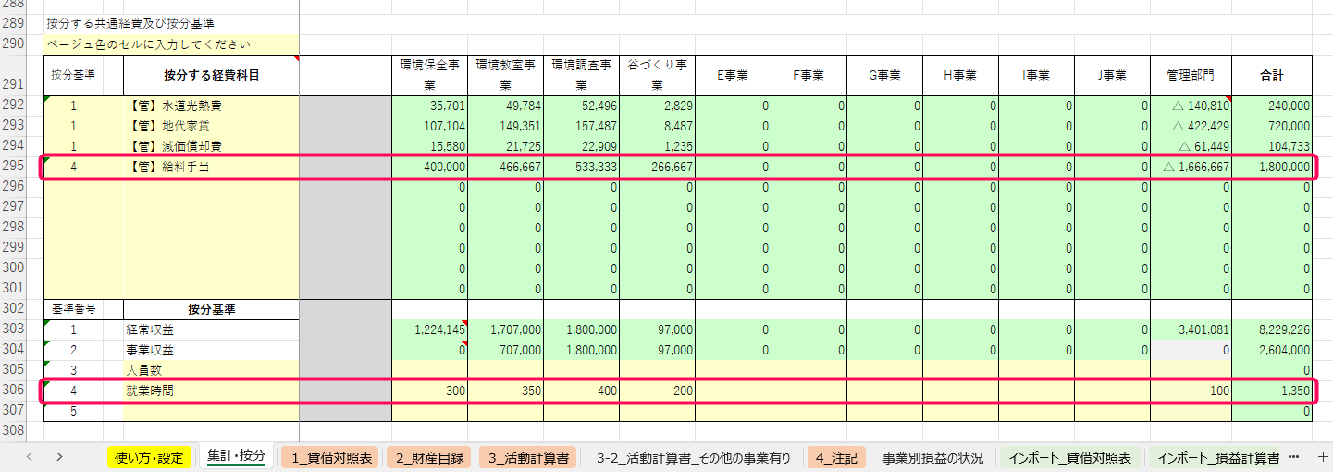Select the 【管】給料手当 cell

point(211,167)
